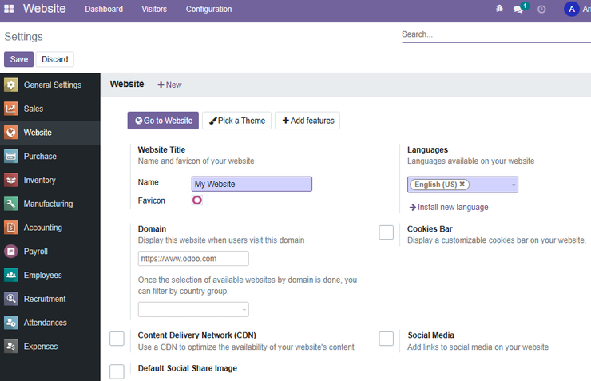Select Attendances settings label in the sidebar
The height and width of the screenshot is (381, 591).
[46, 323]
